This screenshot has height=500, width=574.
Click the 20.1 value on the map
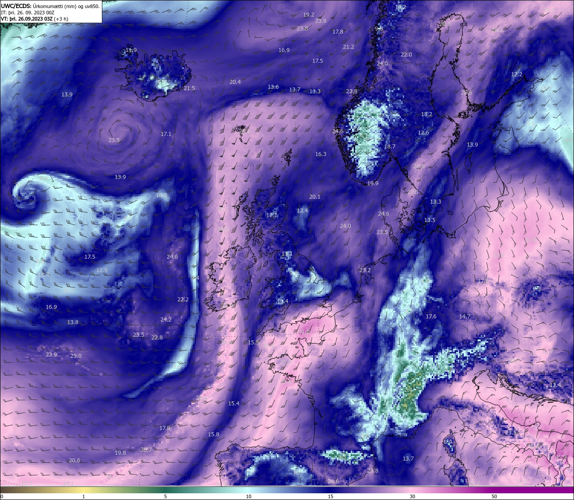click(x=315, y=197)
